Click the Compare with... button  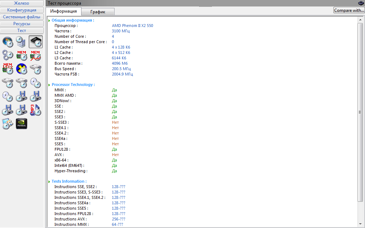(x=349, y=10)
